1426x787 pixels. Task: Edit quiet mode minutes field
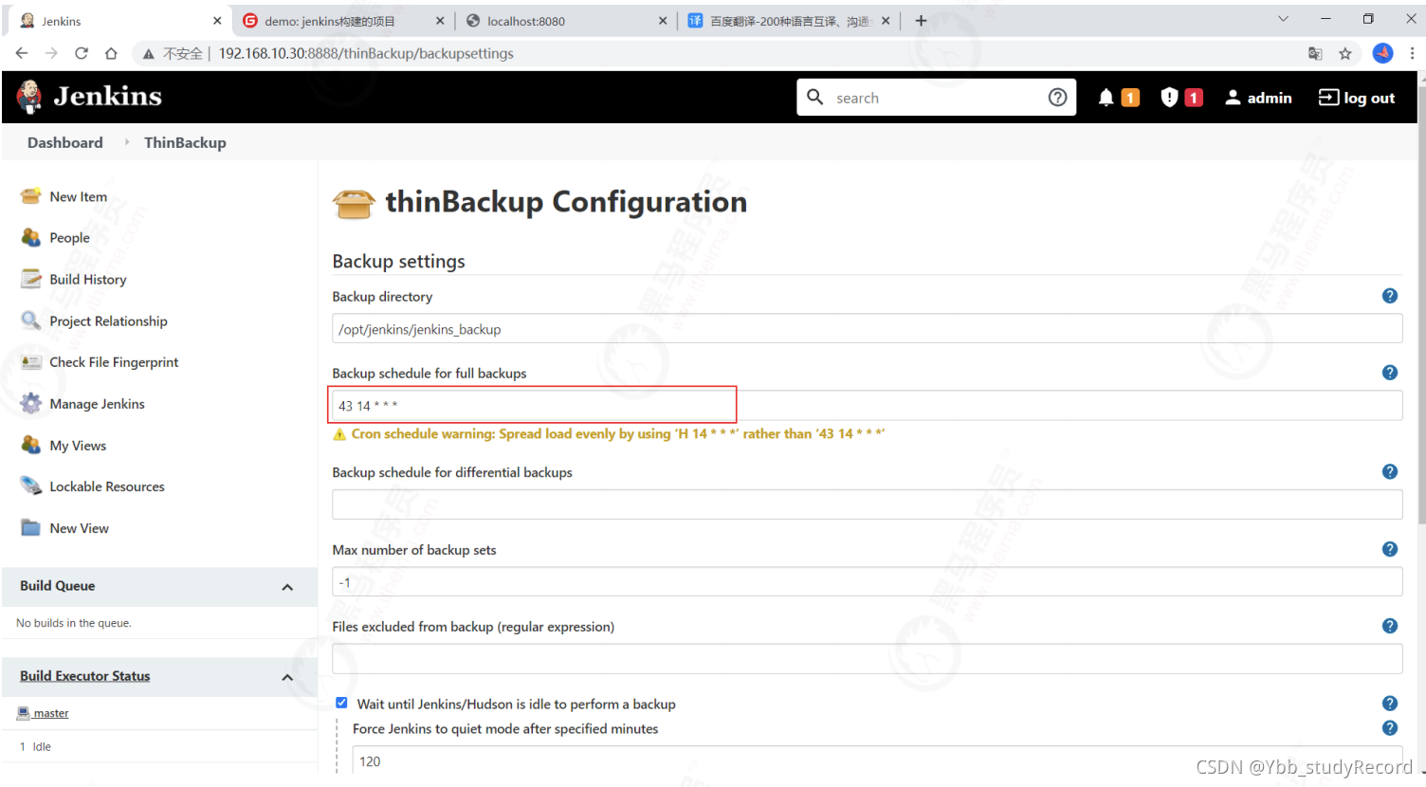pyautogui.click(x=877, y=760)
